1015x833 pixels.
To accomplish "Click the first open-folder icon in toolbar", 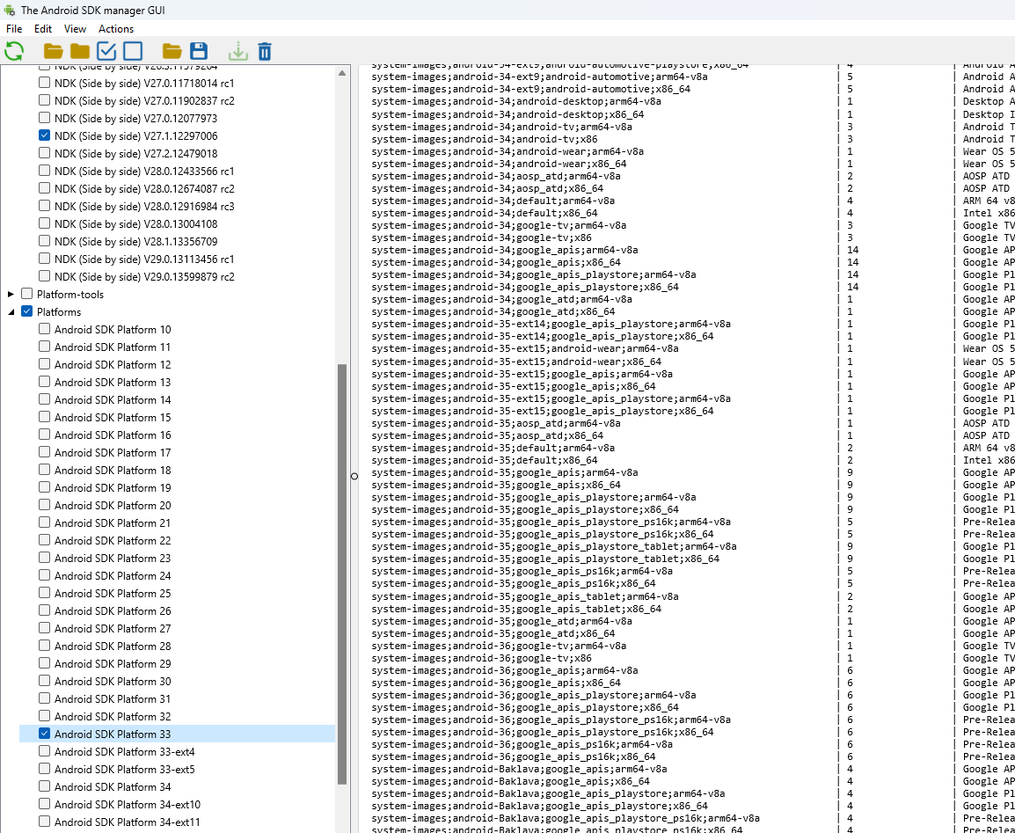I will point(53,51).
